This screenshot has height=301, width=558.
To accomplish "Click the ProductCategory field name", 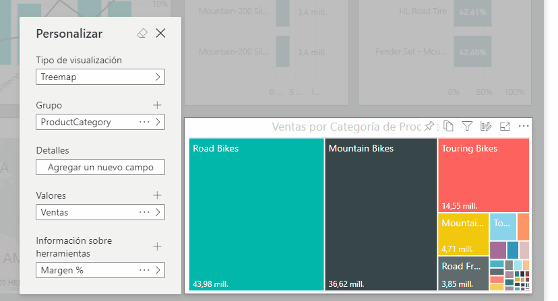I will [x=75, y=122].
